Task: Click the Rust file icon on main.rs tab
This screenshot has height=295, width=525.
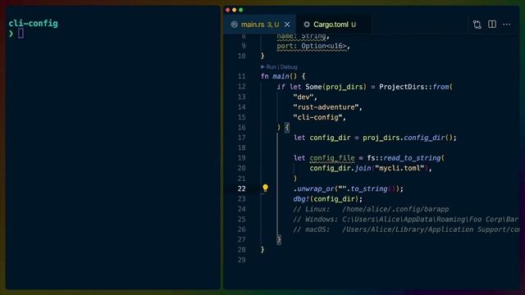Action: (234, 25)
